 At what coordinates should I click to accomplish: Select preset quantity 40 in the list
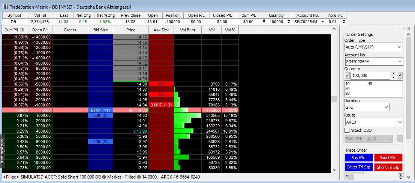pyautogui.click(x=370, y=84)
